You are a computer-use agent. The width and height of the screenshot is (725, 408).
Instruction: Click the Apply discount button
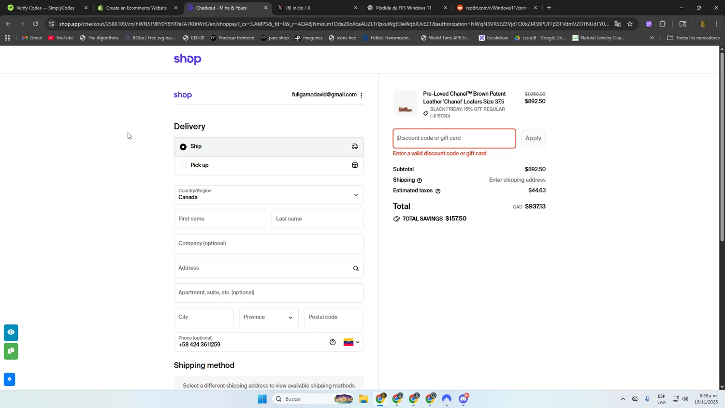(533, 138)
